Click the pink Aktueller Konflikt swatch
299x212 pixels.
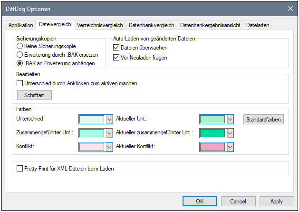click(212, 147)
